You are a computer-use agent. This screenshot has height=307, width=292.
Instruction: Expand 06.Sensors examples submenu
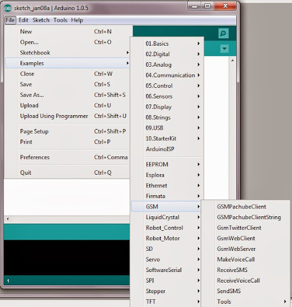click(x=167, y=96)
